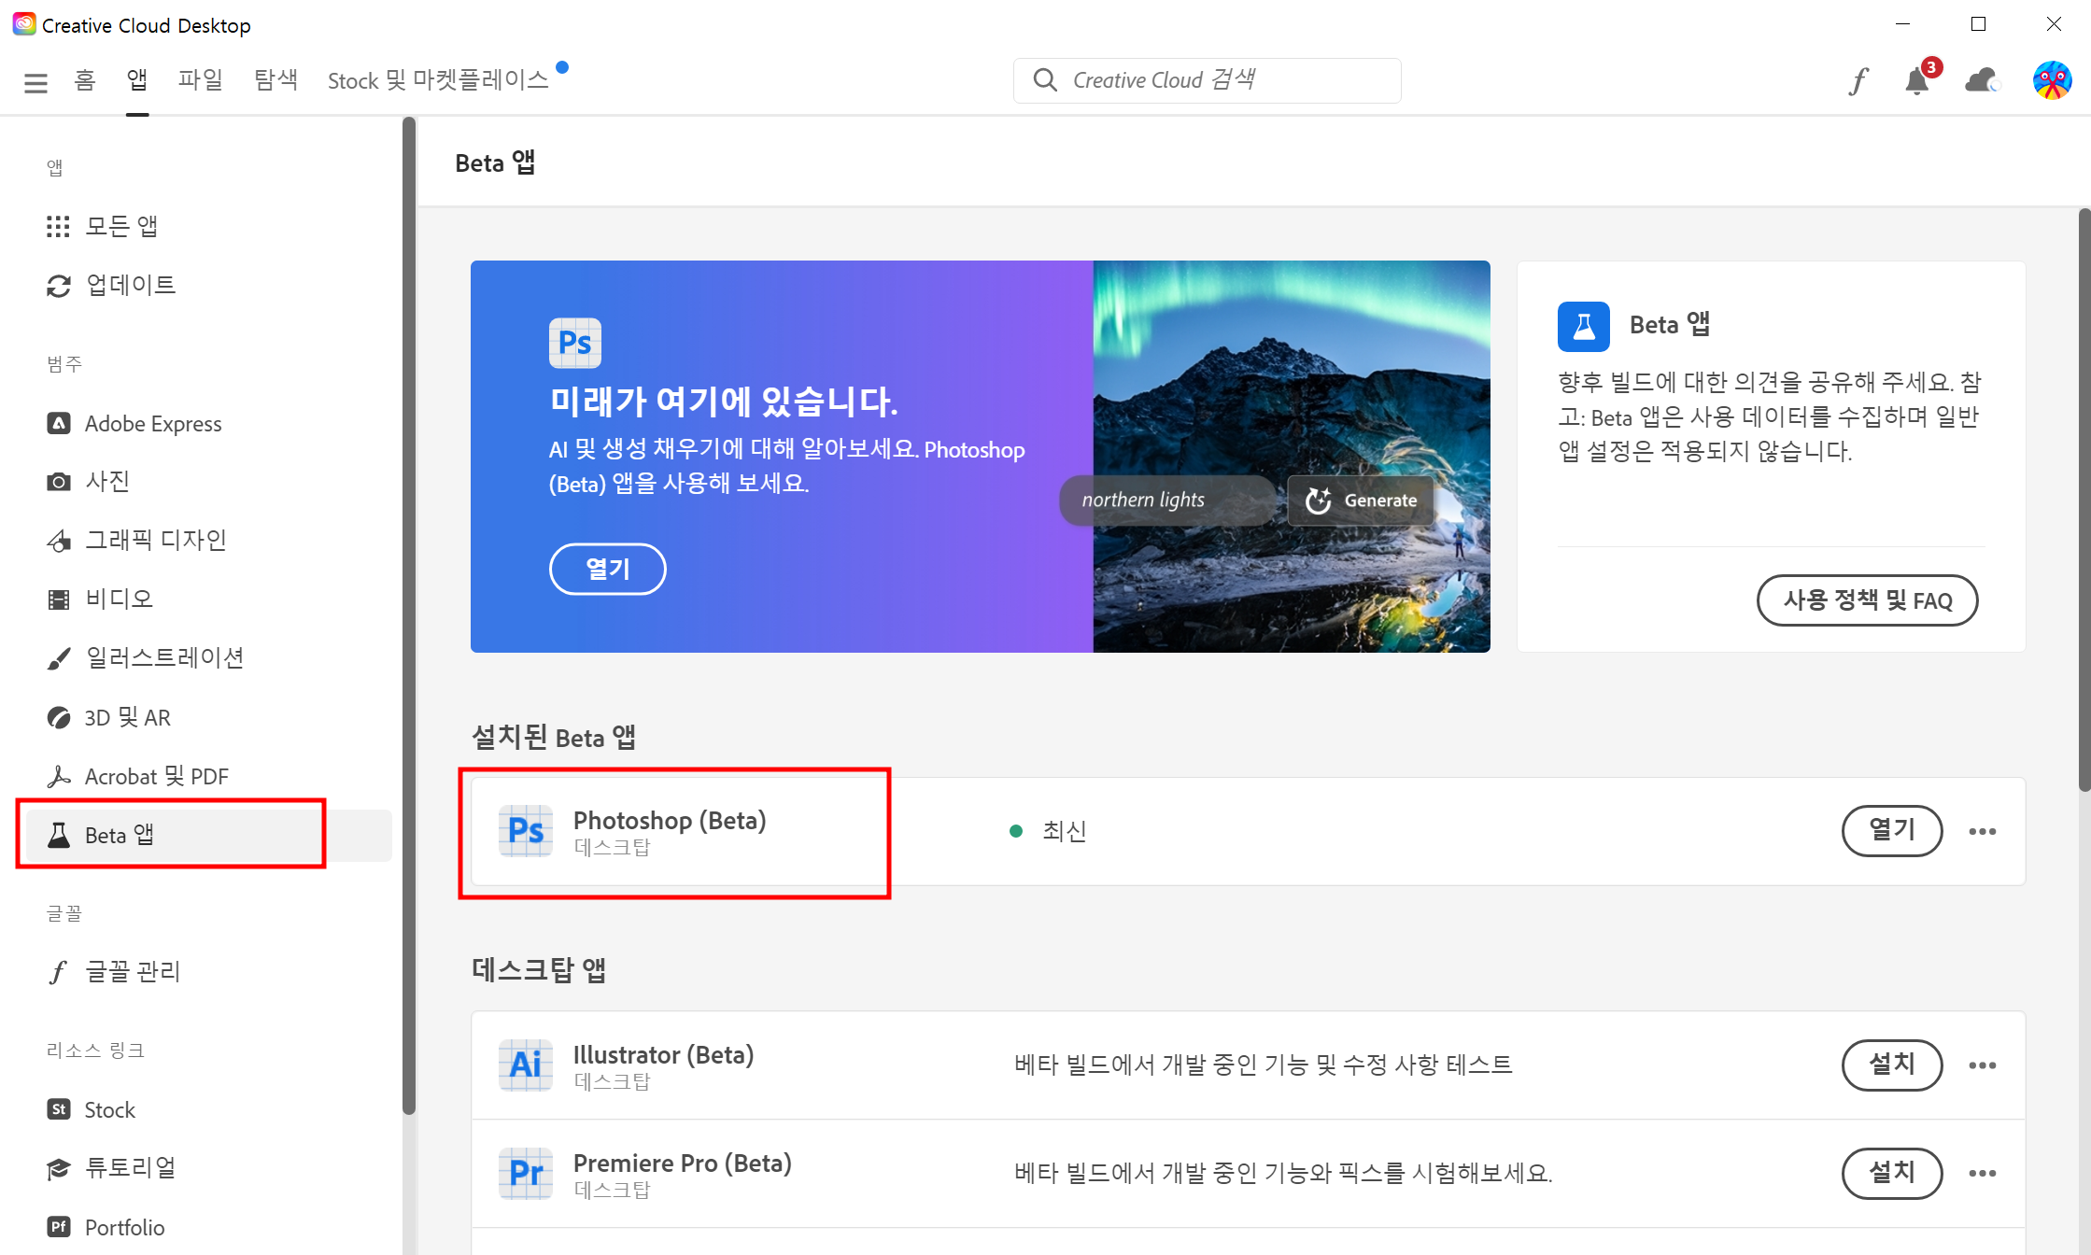The width and height of the screenshot is (2091, 1255).
Task: Switch to the 탐색 tab
Action: pos(276,80)
